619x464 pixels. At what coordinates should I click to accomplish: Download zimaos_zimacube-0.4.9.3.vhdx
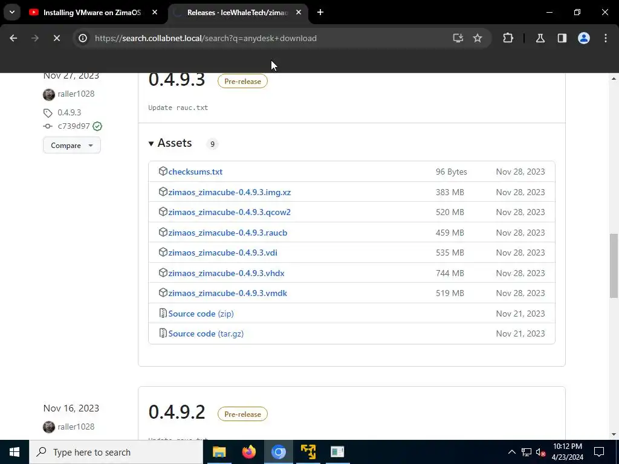[226, 273]
